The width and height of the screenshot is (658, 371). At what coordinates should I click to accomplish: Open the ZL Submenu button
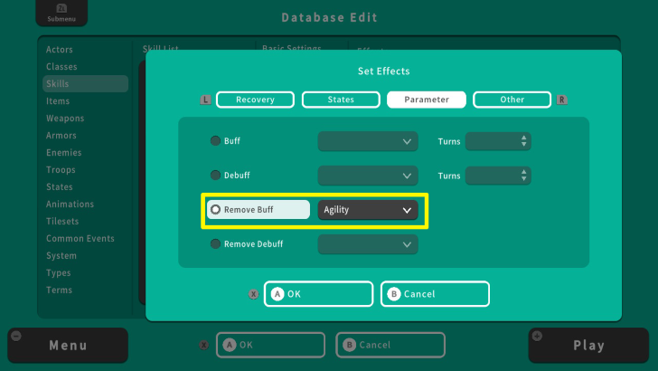tap(61, 13)
